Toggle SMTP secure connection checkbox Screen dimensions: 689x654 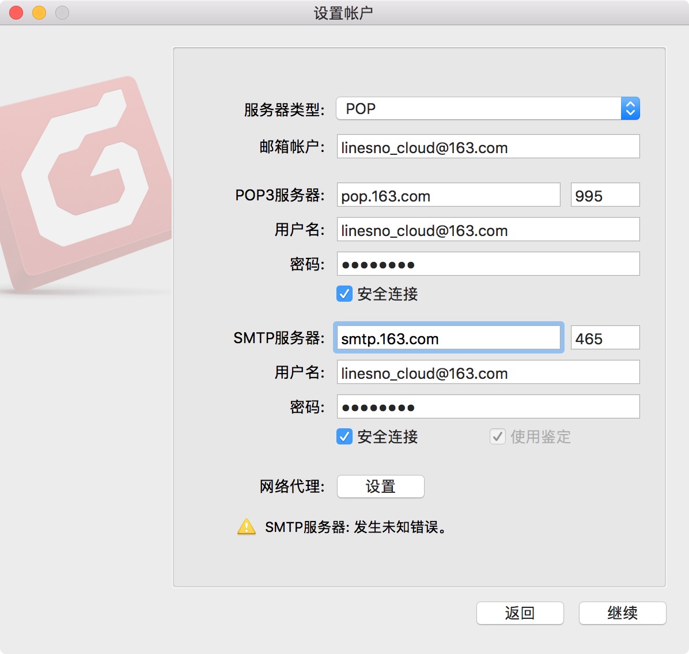pyautogui.click(x=344, y=437)
